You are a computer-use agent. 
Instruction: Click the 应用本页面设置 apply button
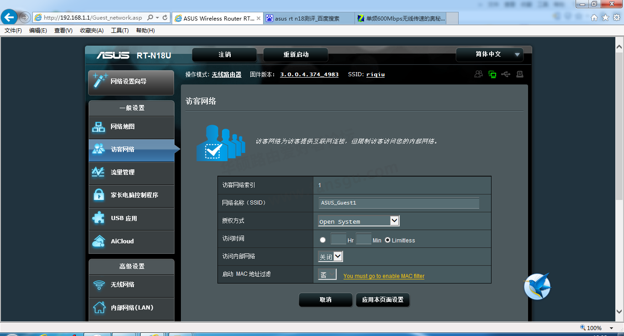(x=382, y=300)
